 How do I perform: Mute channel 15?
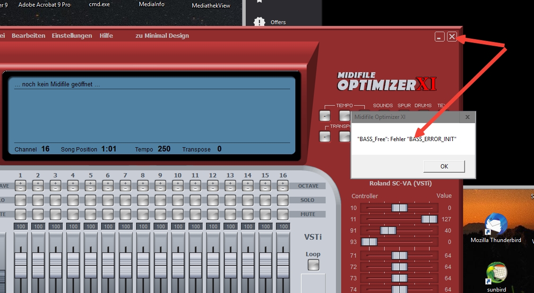tap(266, 215)
